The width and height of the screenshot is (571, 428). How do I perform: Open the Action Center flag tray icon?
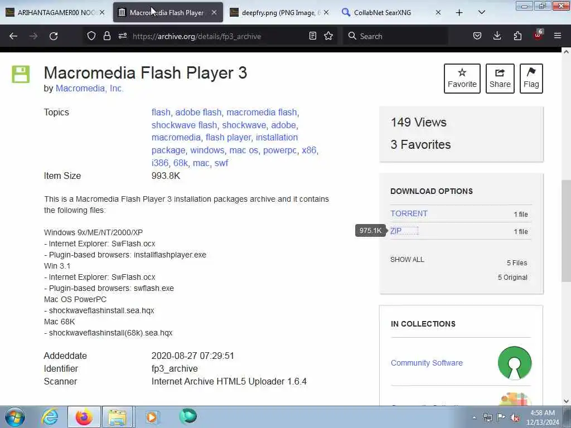pyautogui.click(x=501, y=417)
